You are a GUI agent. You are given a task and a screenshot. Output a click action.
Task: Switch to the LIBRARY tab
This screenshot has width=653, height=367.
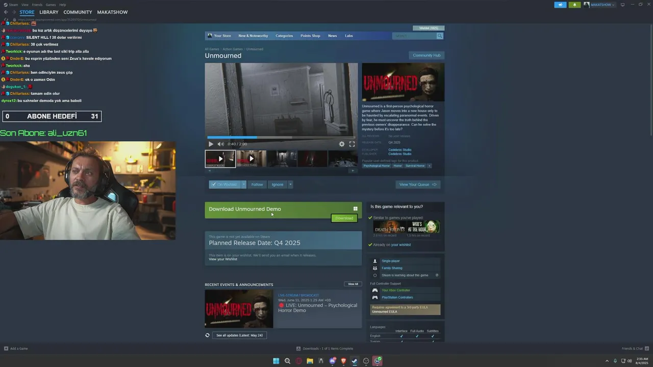click(49, 12)
